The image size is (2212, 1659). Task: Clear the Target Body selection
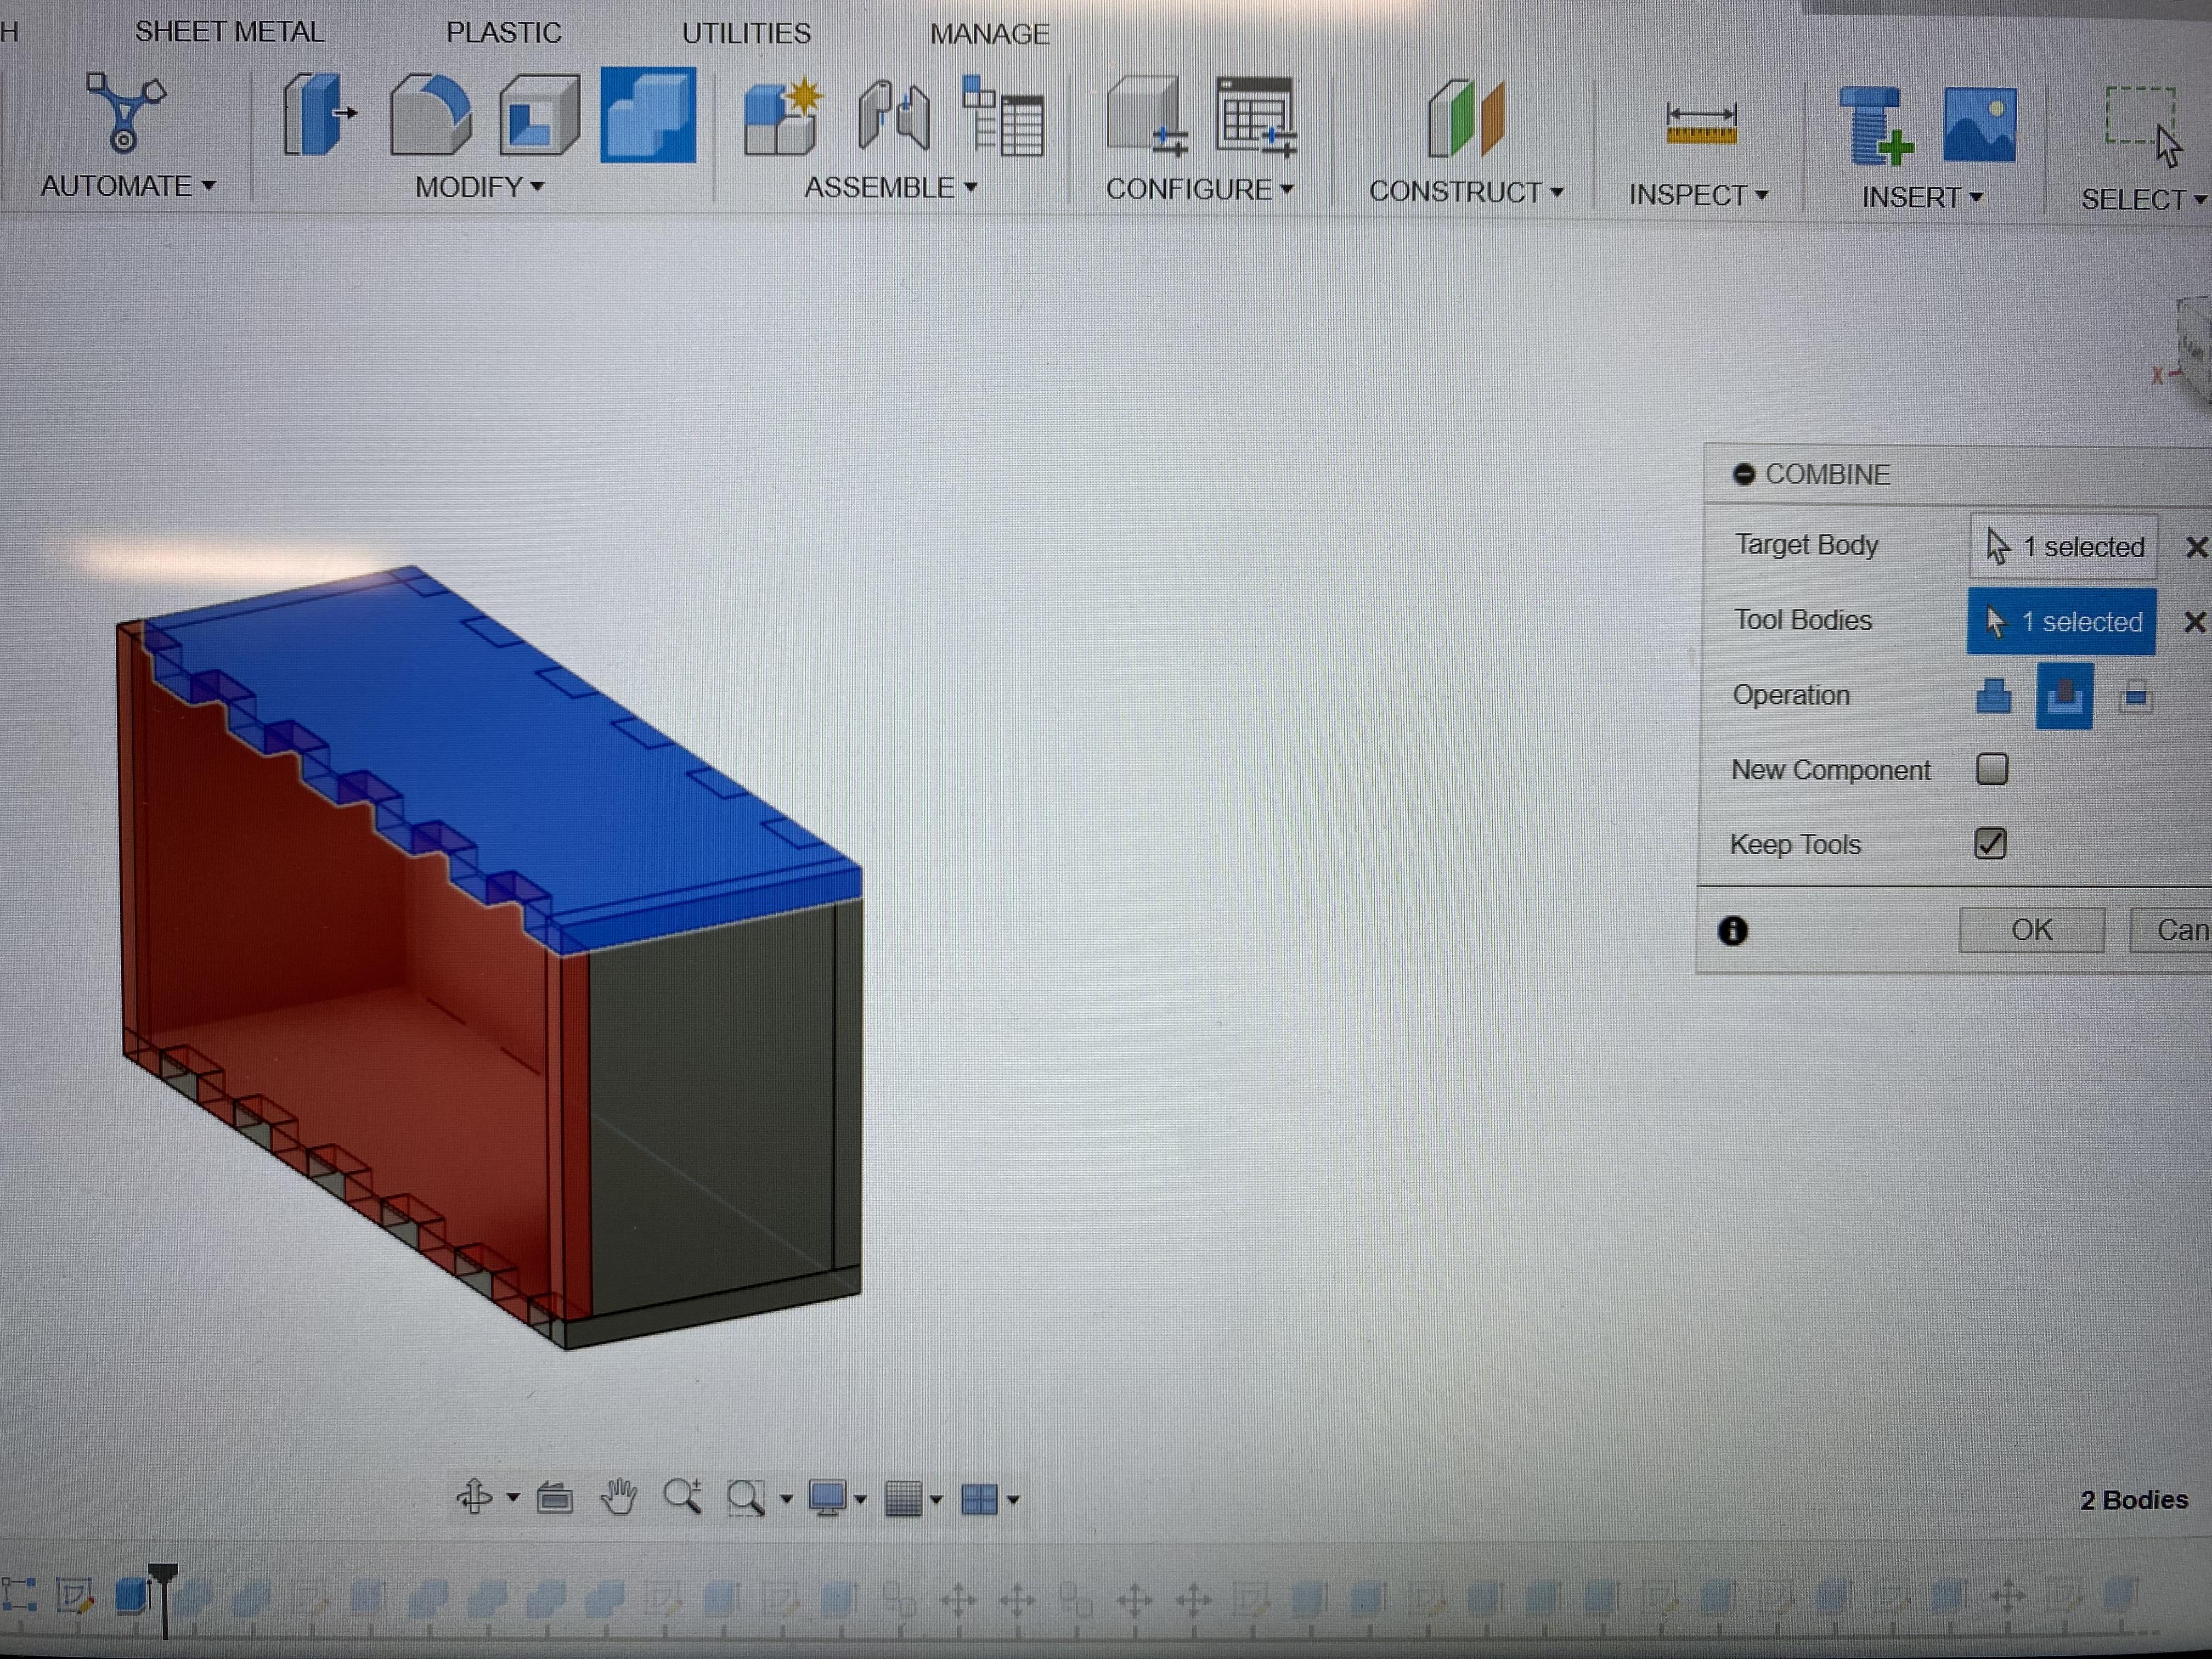tap(2196, 547)
